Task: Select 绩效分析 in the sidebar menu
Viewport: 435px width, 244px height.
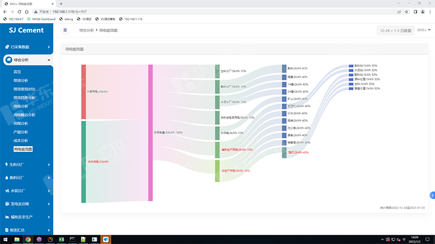Action: 21,80
